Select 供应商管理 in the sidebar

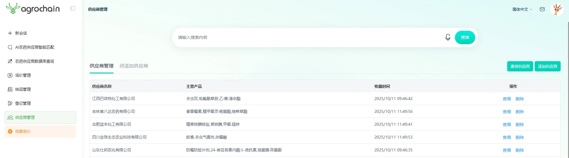40,117
